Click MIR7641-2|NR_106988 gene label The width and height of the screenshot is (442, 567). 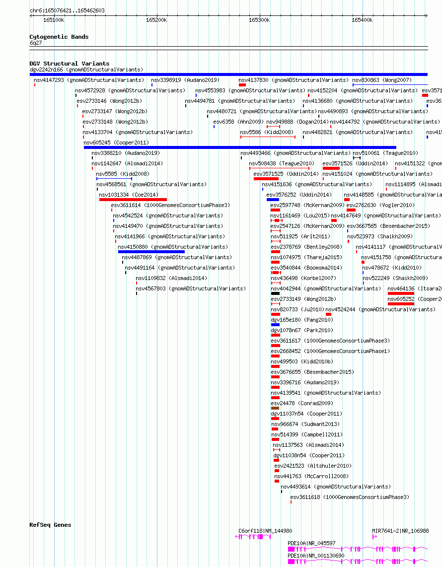point(400,532)
